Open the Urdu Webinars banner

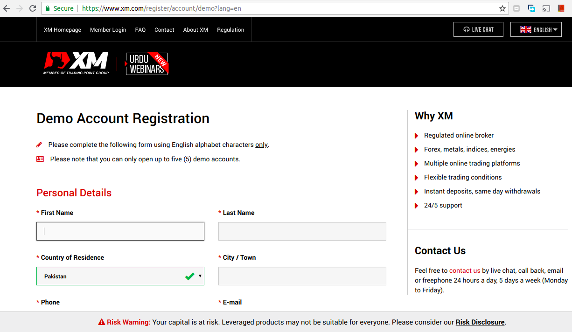147,64
